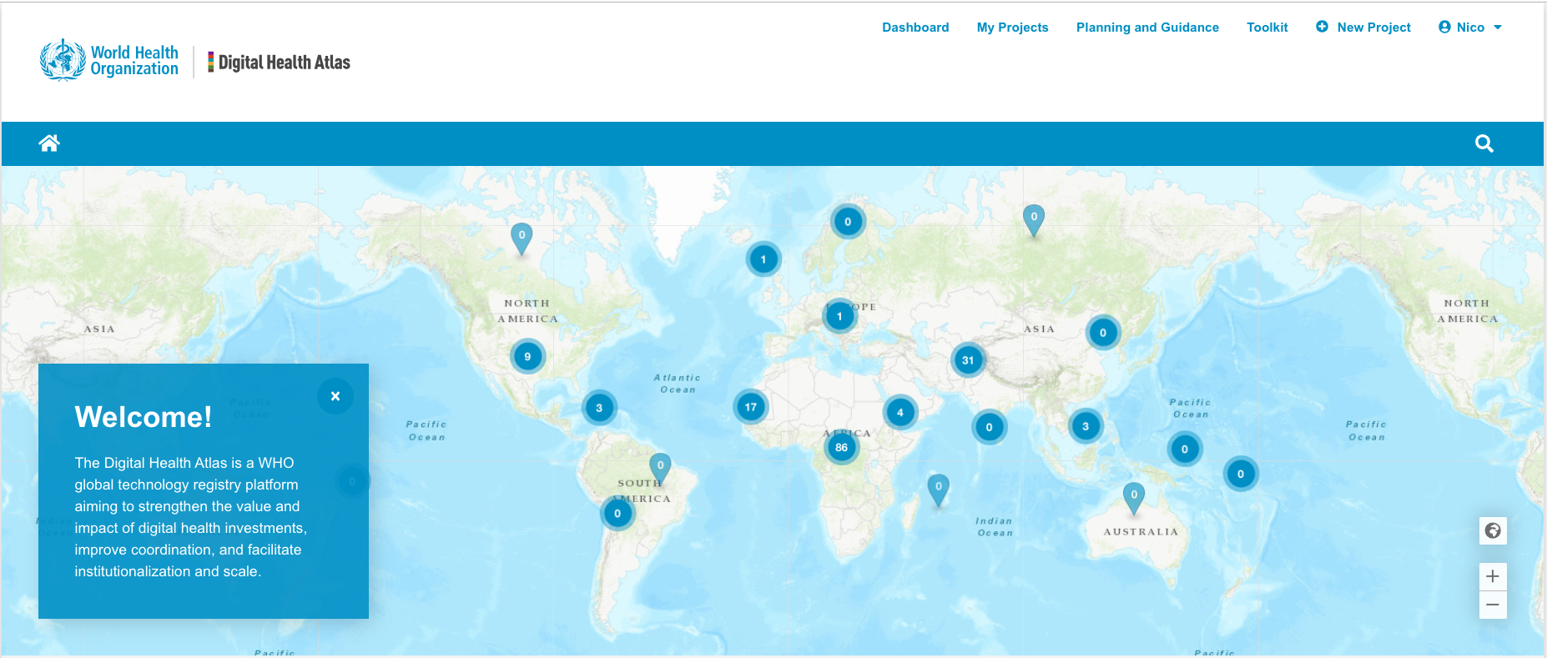Viewport: 1547px width, 658px height.
Task: Open search with the magnifier icon
Action: [x=1484, y=143]
